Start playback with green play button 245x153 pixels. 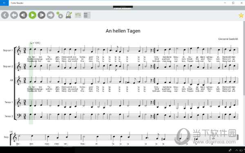point(33,15)
